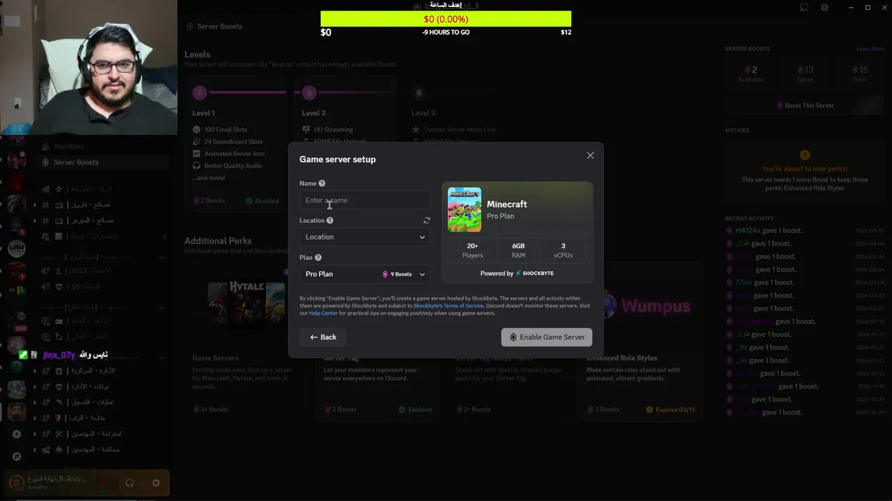Open Discover servers compass icon
This screenshot has width=892, height=501.
coord(17,457)
